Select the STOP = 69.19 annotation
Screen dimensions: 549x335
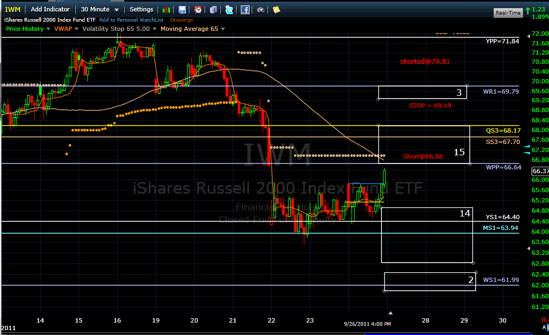(430, 106)
